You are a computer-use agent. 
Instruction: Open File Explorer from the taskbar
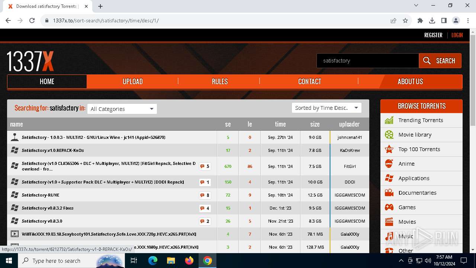[171, 261]
